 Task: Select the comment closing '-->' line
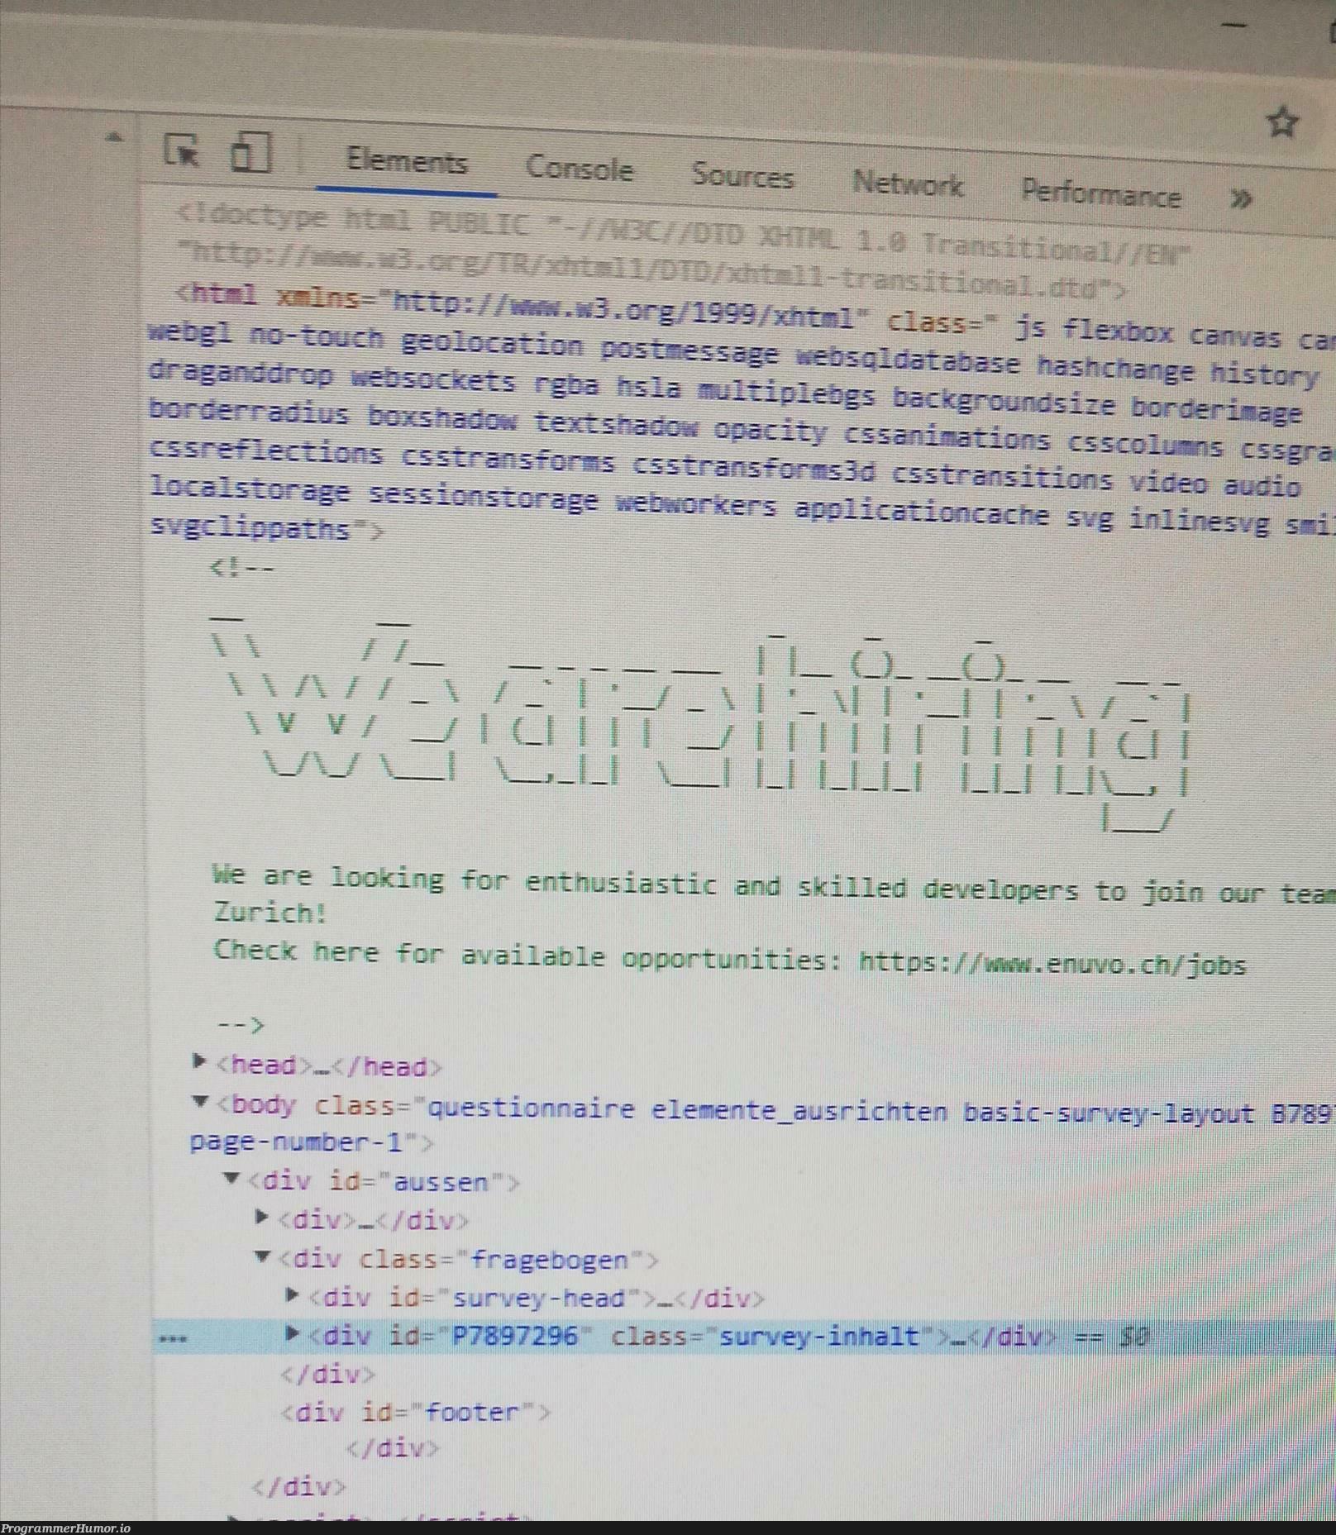(241, 1025)
